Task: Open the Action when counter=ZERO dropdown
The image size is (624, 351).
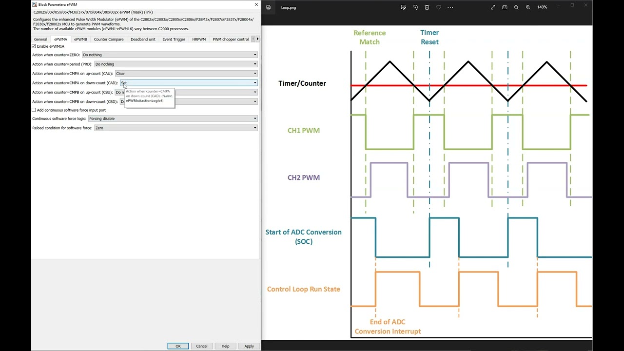Action: 170,55
